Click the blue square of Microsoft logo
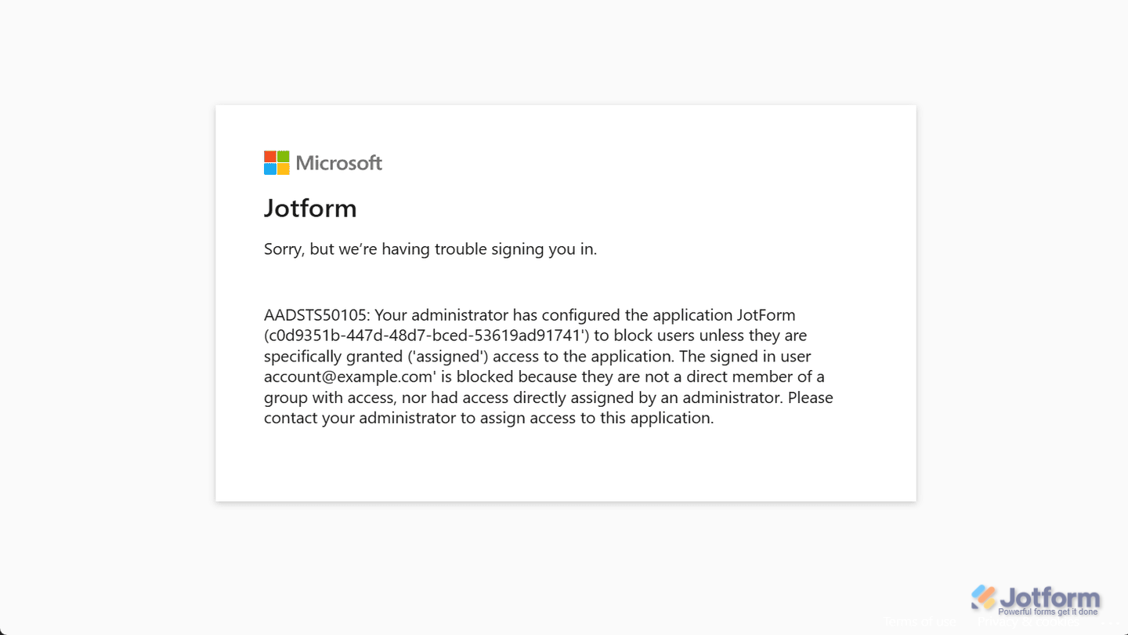The image size is (1128, 635). click(270, 169)
